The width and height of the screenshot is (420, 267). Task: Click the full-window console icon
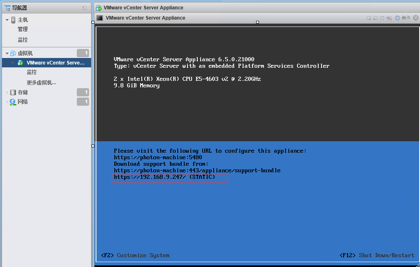pyautogui.click(x=382, y=18)
